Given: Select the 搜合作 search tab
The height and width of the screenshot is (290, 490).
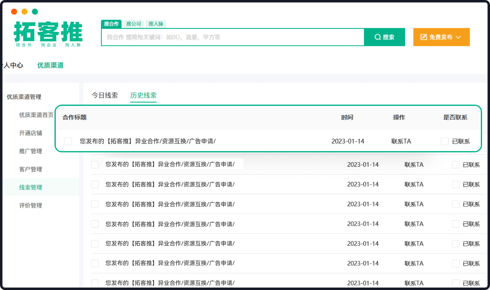Looking at the screenshot, I should coord(111,24).
